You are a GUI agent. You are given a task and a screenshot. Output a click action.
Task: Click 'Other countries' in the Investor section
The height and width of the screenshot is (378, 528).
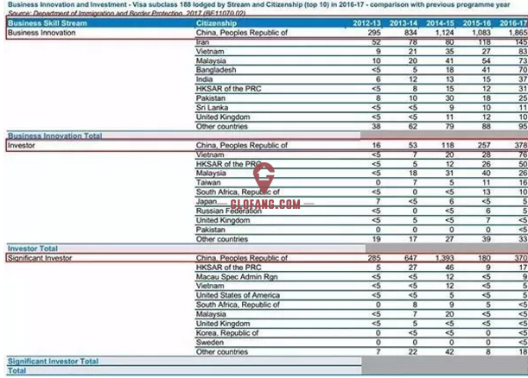pyautogui.click(x=222, y=239)
